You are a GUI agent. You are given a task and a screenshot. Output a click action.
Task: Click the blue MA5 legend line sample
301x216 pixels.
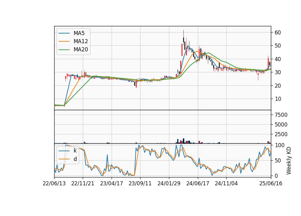point(64,33)
